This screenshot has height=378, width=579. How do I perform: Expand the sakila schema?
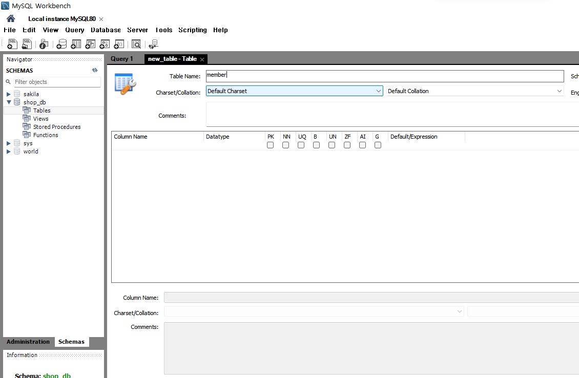(x=9, y=94)
